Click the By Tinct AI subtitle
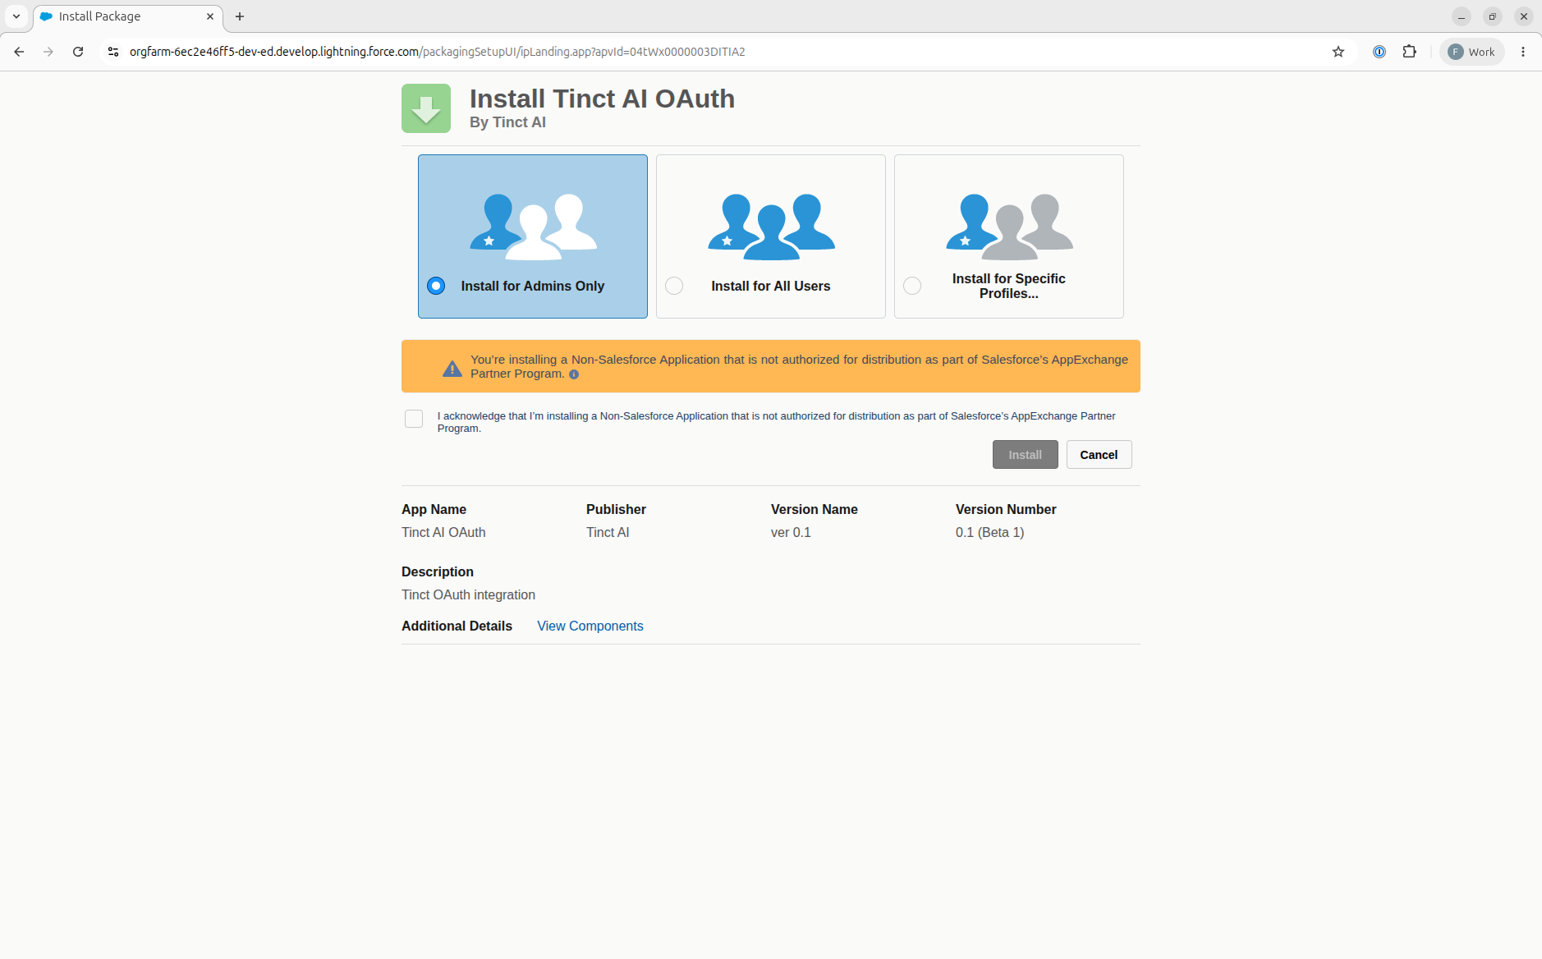Image resolution: width=1542 pixels, height=959 pixels. (507, 122)
